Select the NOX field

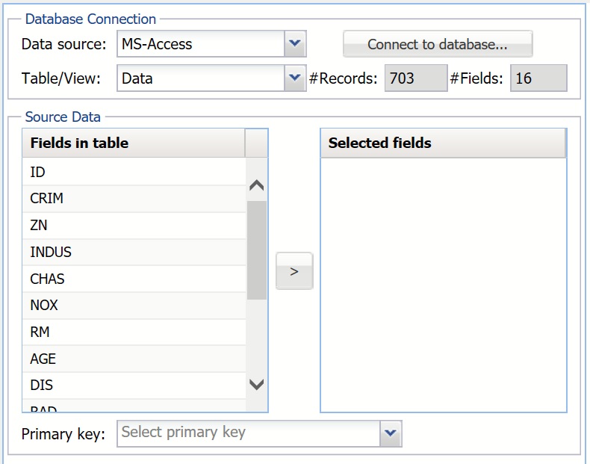(x=134, y=305)
